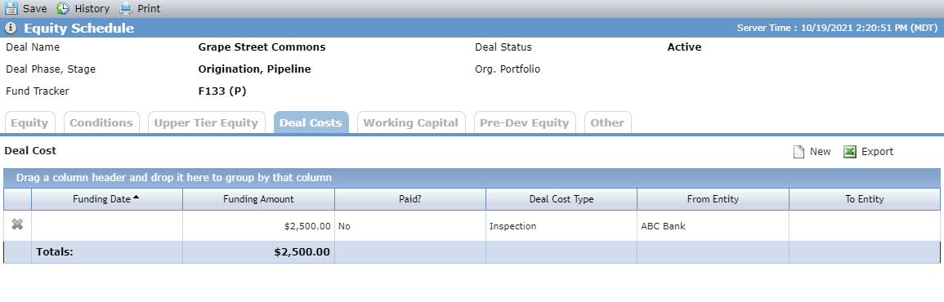
Task: Click the info icon beside Equity Schedule
Action: tap(11, 29)
